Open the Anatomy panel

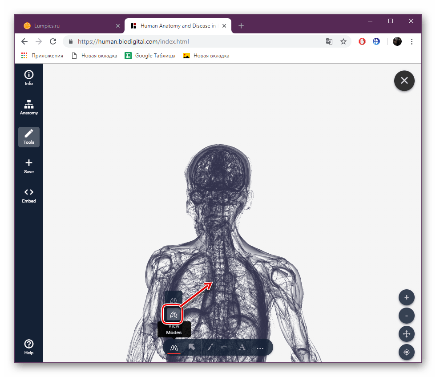[28, 107]
